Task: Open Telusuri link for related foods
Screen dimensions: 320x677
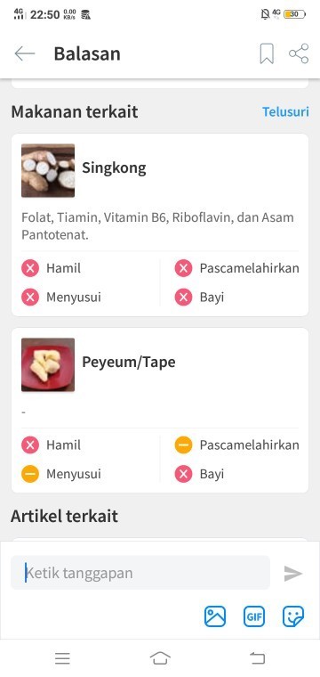Action: click(285, 112)
